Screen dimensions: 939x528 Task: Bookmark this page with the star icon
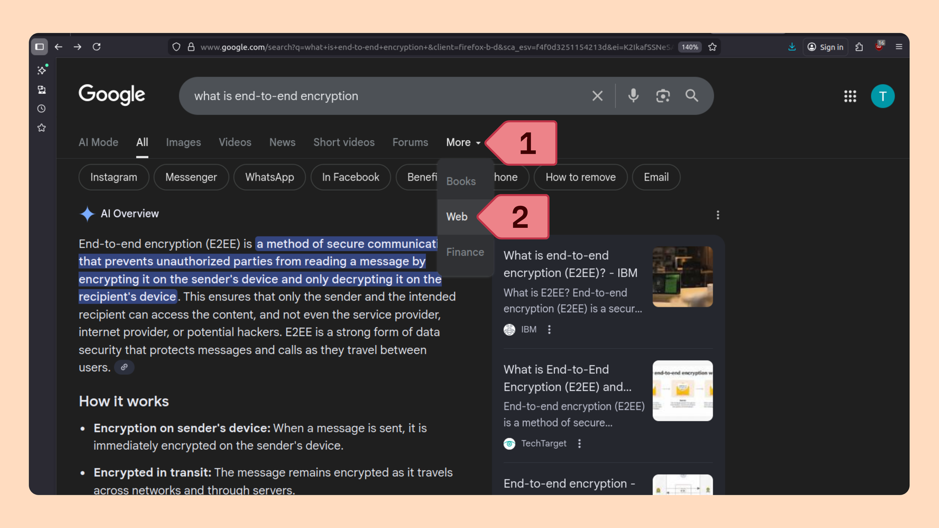click(x=713, y=47)
